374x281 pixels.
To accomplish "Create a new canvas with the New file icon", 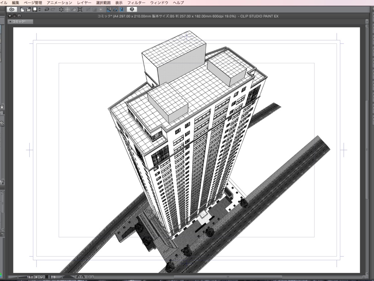I will tap(22, 10).
